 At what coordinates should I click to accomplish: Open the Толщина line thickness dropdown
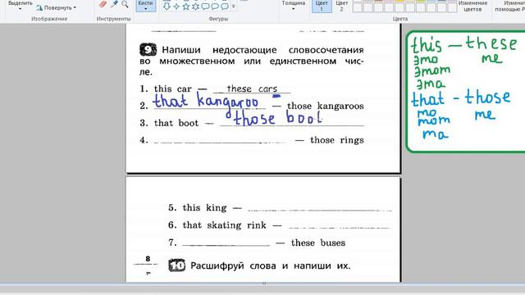pyautogui.click(x=294, y=6)
